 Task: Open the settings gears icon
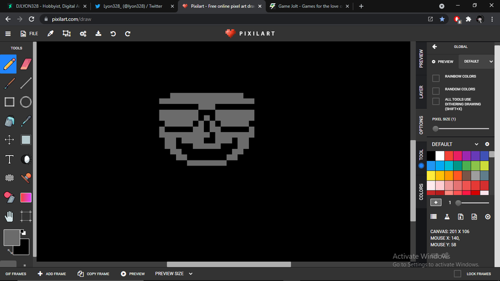click(x=83, y=33)
